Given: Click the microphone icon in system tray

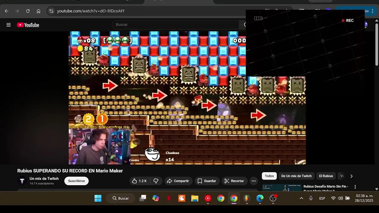Looking at the screenshot, I should coord(311,198).
